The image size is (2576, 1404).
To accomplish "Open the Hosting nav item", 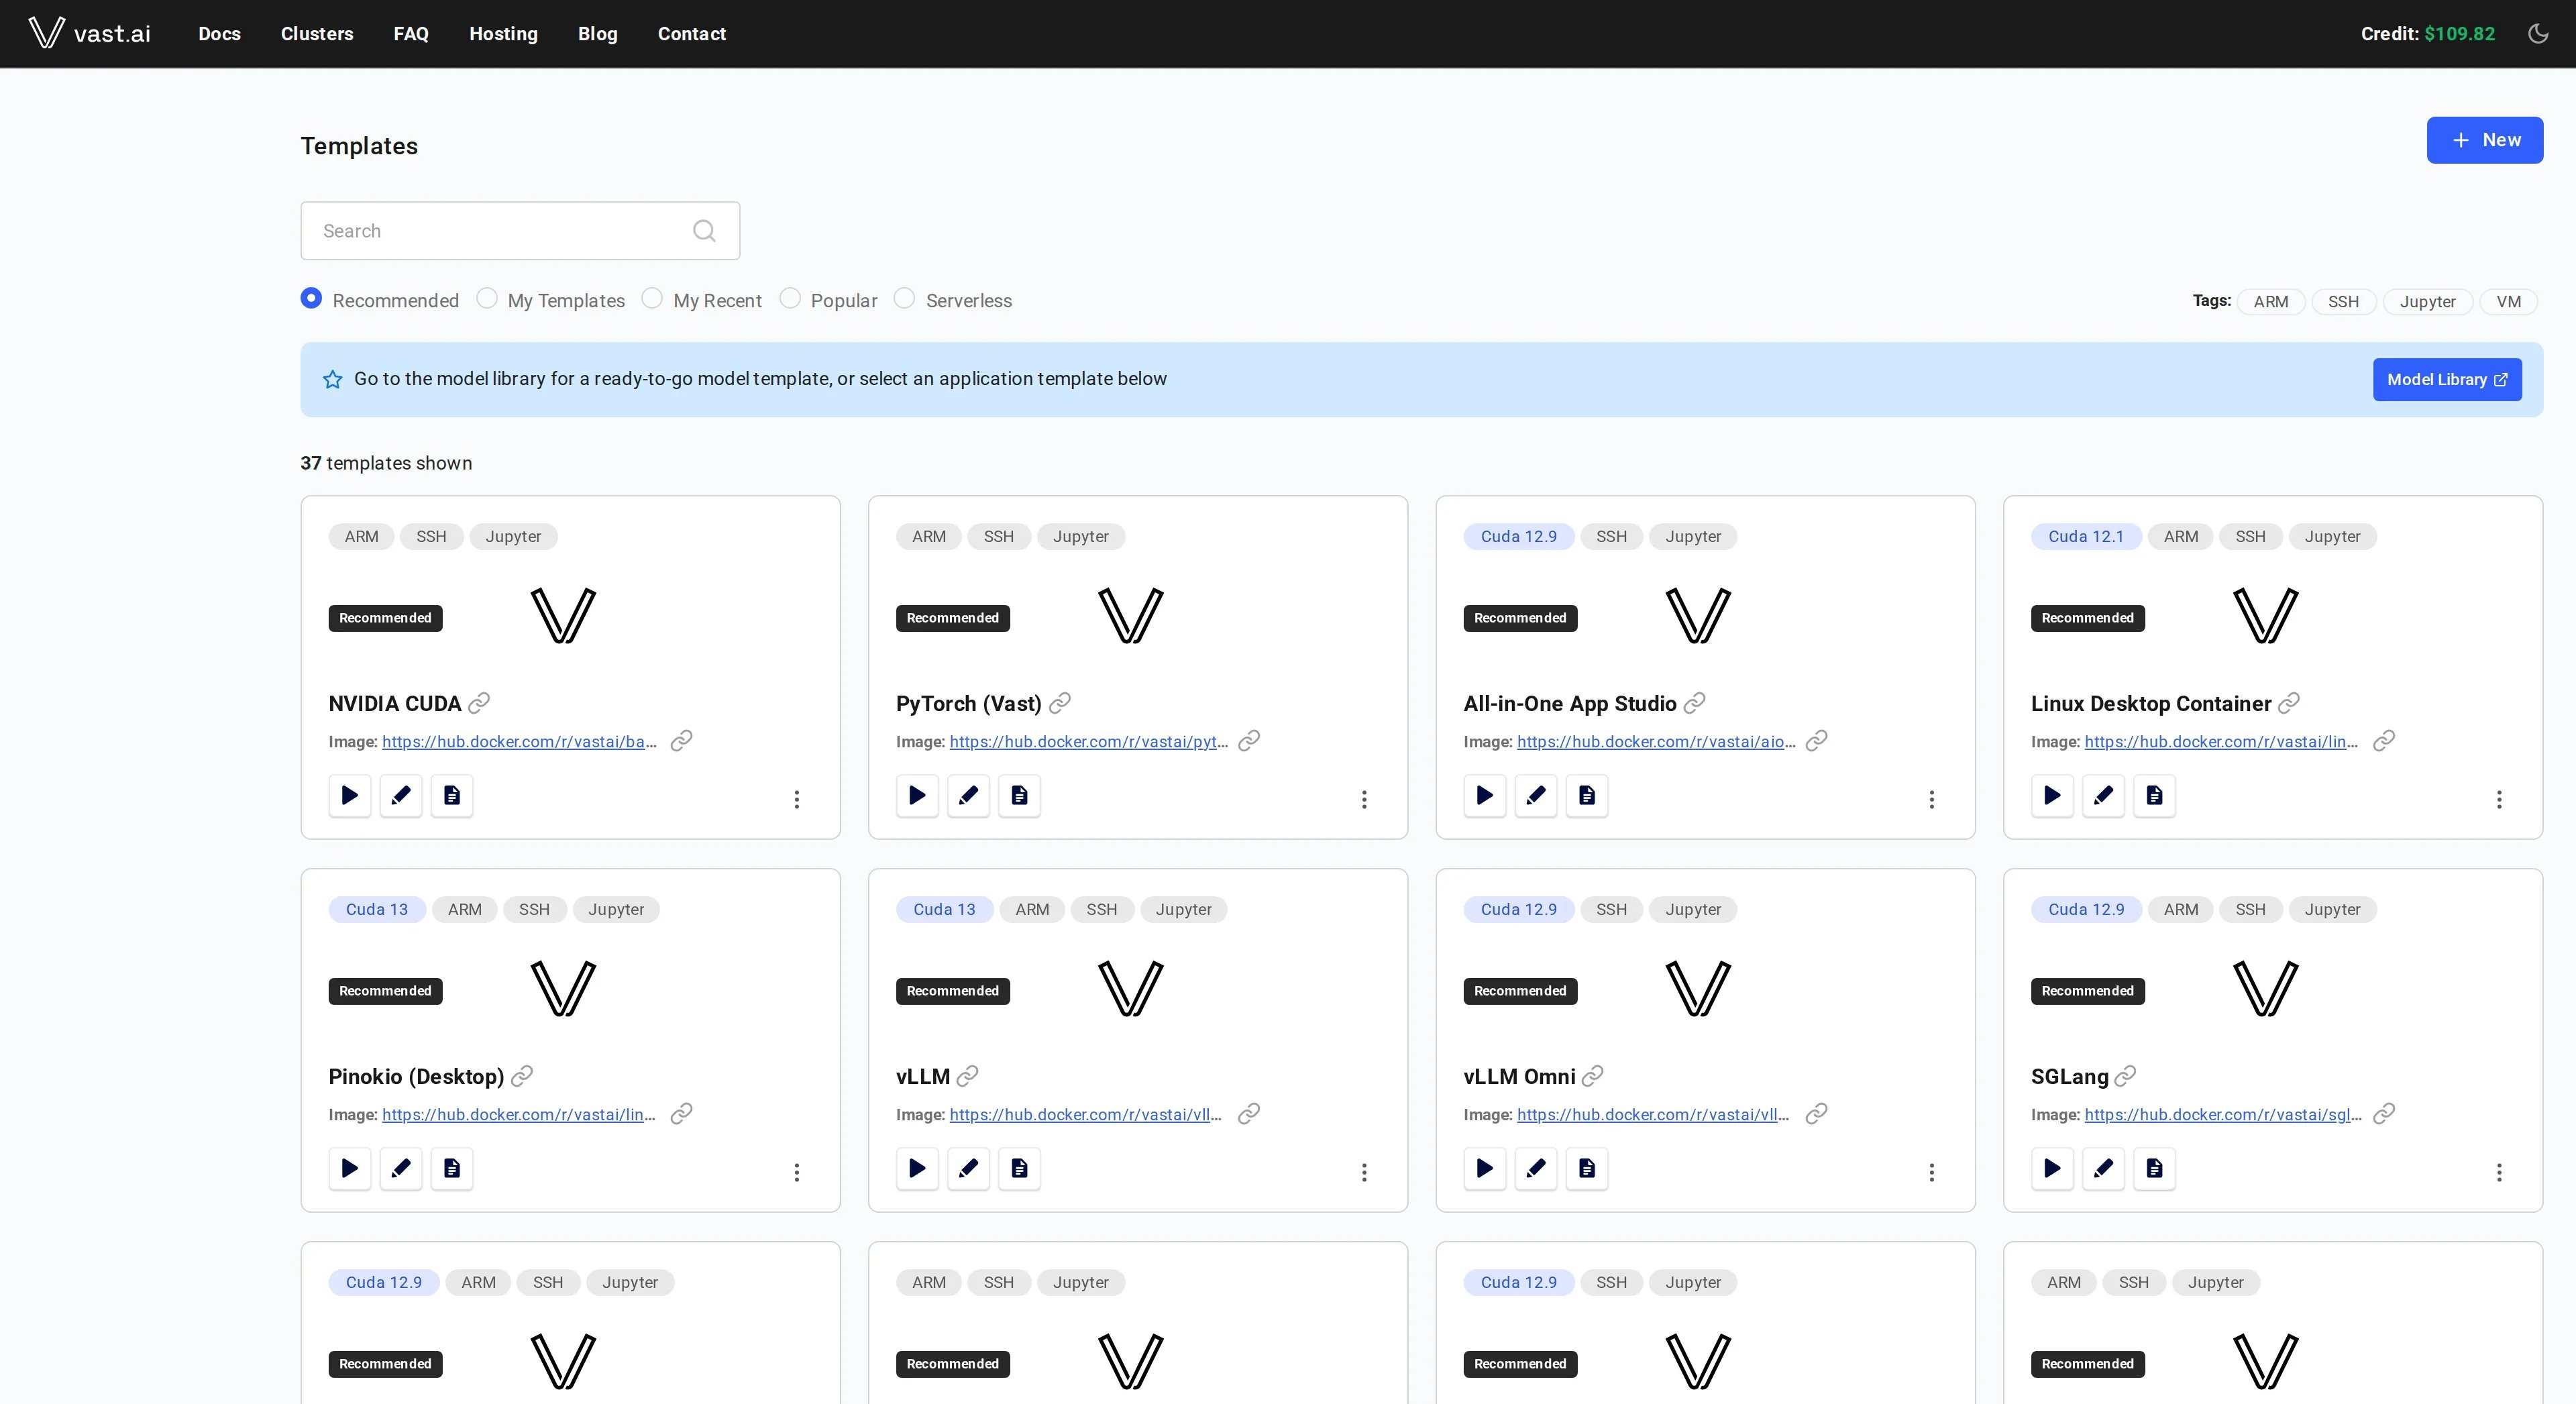I will point(503,34).
